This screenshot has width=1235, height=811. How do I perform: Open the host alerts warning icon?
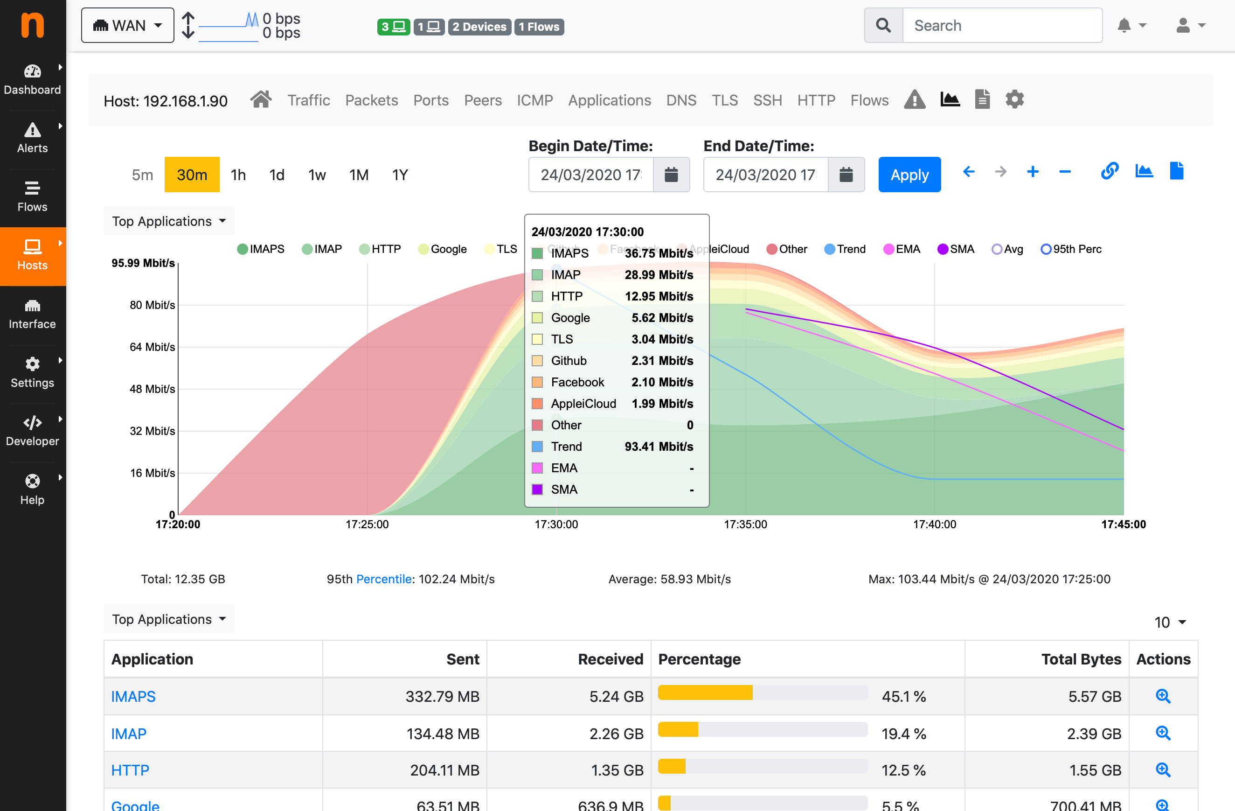[x=914, y=100]
